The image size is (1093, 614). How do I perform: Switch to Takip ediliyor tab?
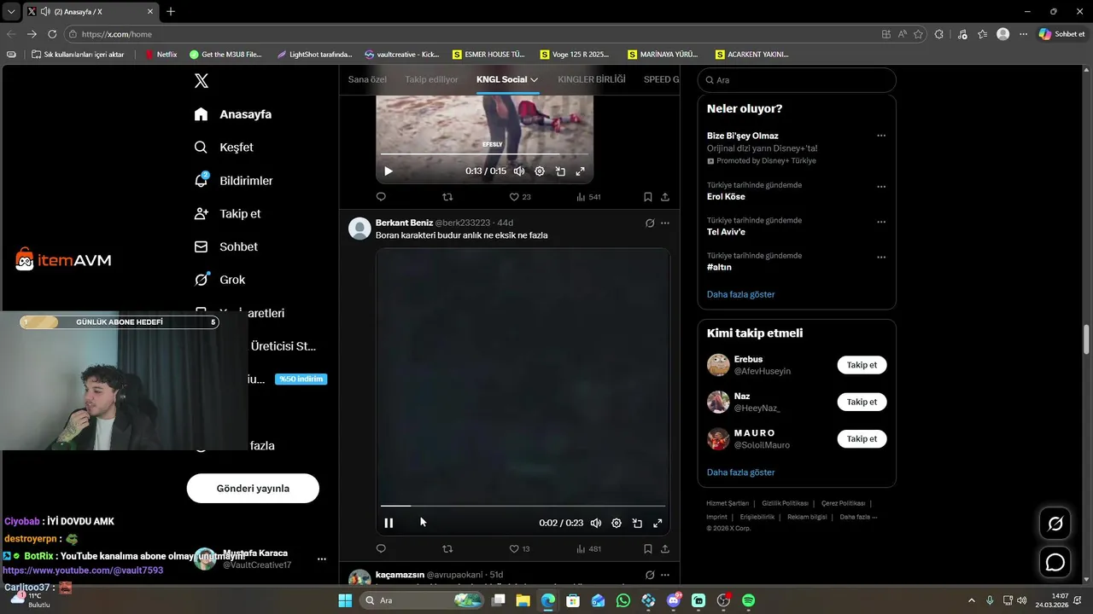(431, 79)
